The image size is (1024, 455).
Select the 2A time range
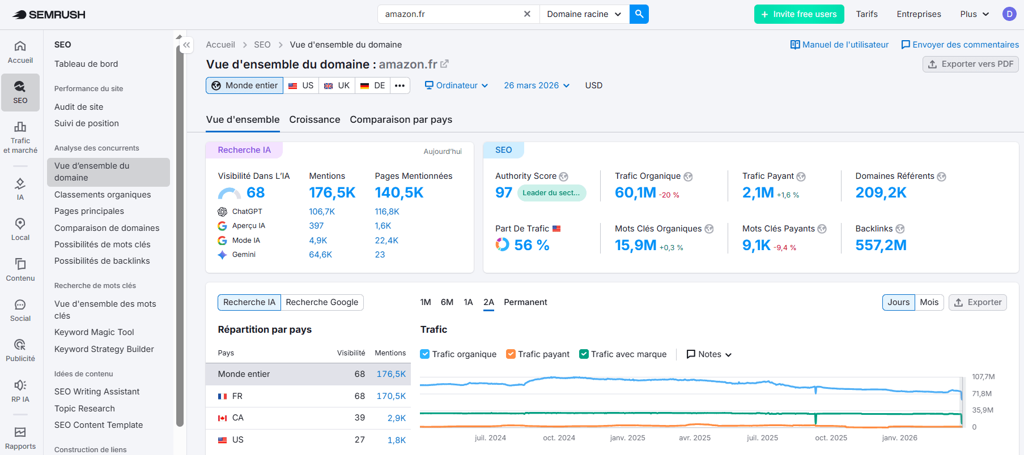pos(488,302)
